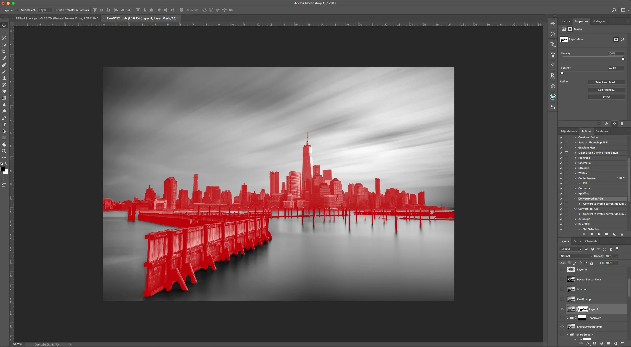The width and height of the screenshot is (631, 347).
Task: Switch to Channels panel tab
Action: coord(591,241)
